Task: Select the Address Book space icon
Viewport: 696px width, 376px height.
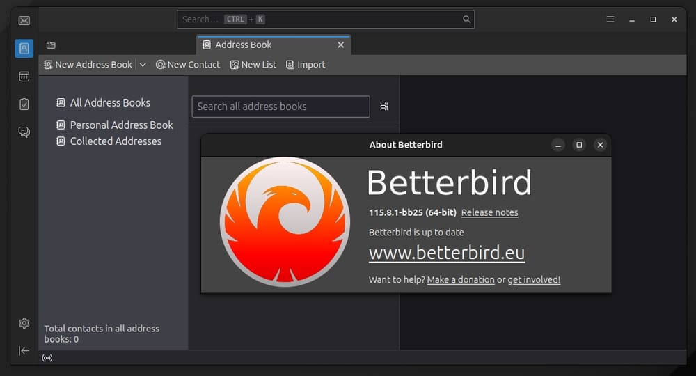Action: (24, 48)
